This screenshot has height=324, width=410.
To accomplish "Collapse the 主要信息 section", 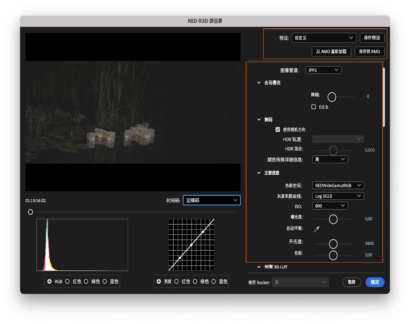I will pyautogui.click(x=259, y=172).
